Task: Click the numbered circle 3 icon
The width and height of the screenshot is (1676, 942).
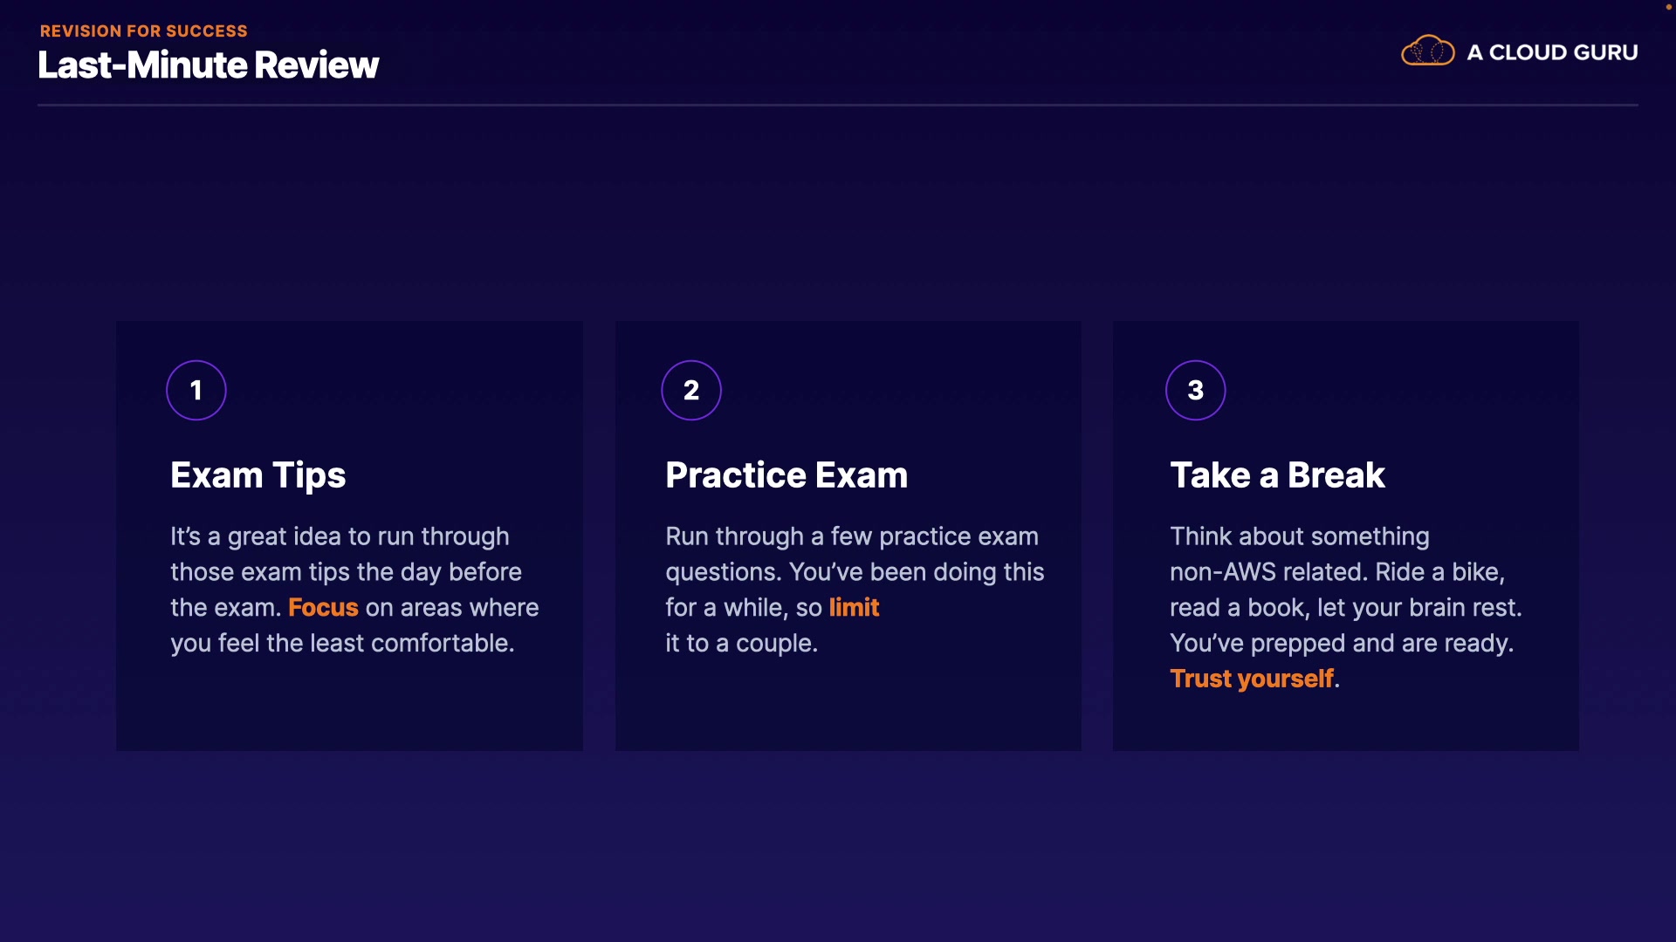Action: pyautogui.click(x=1195, y=390)
